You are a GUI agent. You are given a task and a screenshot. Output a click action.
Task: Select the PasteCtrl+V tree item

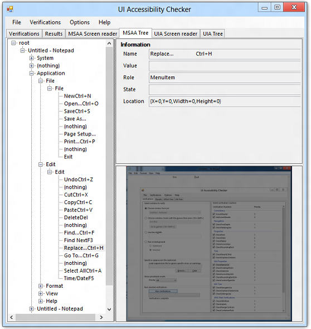click(78, 210)
